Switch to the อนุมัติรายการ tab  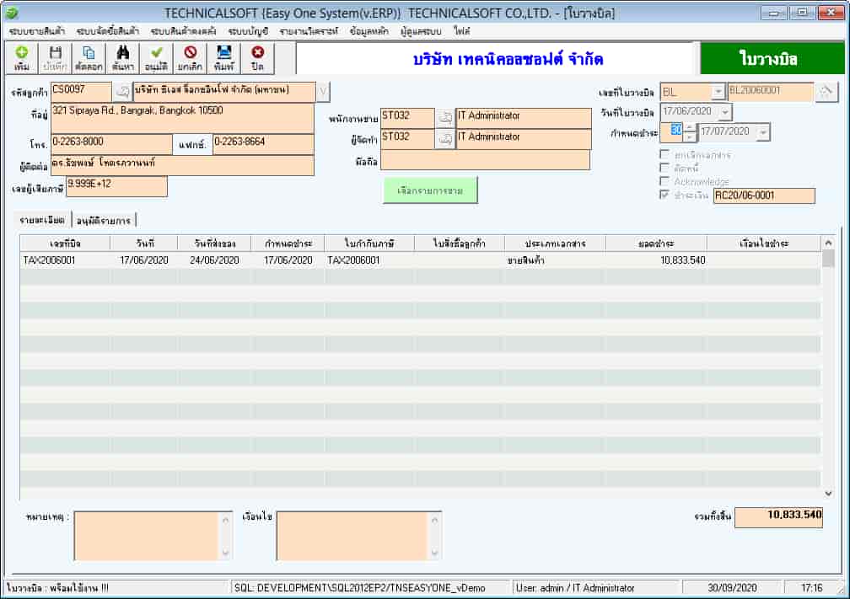pyautogui.click(x=104, y=221)
